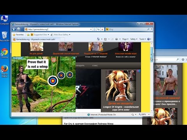187x140 pixels.
Task: Click the 'Far Cry 4' article headline below window
Action: [x=88, y=124]
